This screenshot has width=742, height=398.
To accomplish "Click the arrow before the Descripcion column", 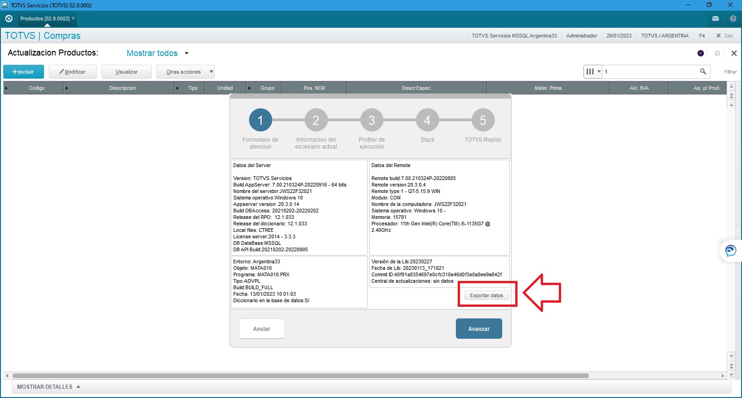I will (67, 88).
